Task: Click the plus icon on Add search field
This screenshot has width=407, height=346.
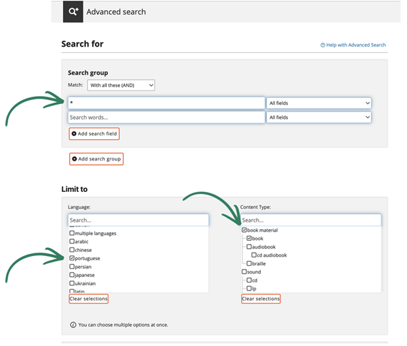Action: click(74, 134)
